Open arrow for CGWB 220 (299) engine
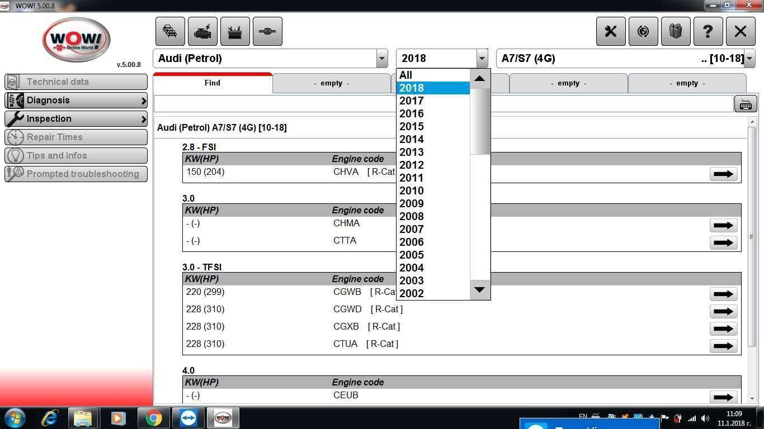 (x=723, y=294)
